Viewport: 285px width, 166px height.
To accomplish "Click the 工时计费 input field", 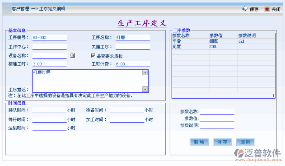I will tap(133, 64).
